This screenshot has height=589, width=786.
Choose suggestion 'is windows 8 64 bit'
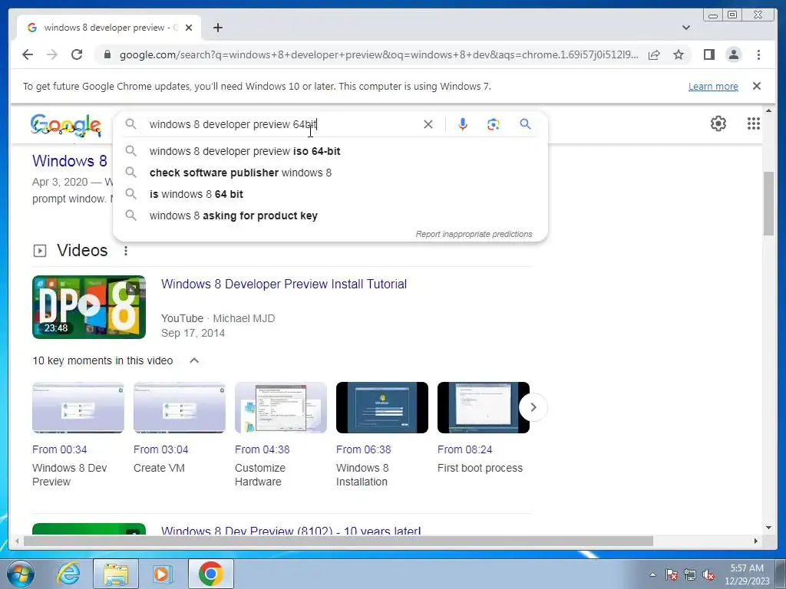(x=330, y=194)
